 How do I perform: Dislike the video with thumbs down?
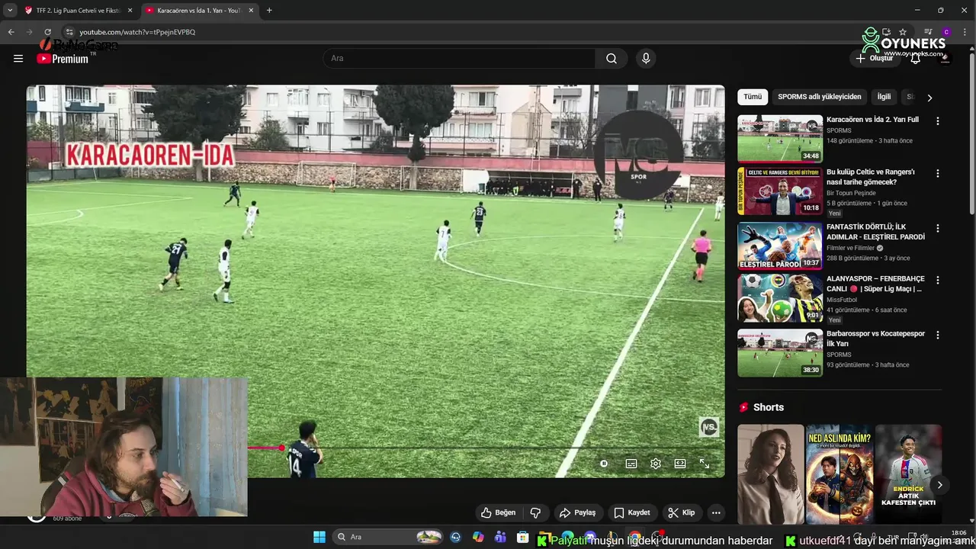535,512
